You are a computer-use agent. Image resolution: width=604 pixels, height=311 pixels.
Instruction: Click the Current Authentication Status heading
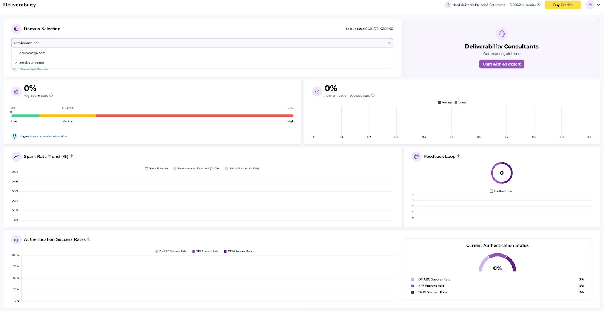pos(498,245)
